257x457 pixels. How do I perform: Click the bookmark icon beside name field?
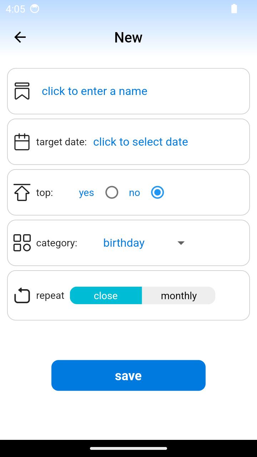pyautogui.click(x=22, y=91)
